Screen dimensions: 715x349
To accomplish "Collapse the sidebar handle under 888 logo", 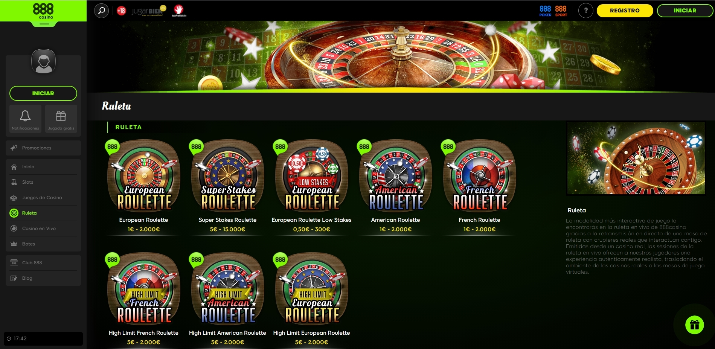I will (44, 24).
